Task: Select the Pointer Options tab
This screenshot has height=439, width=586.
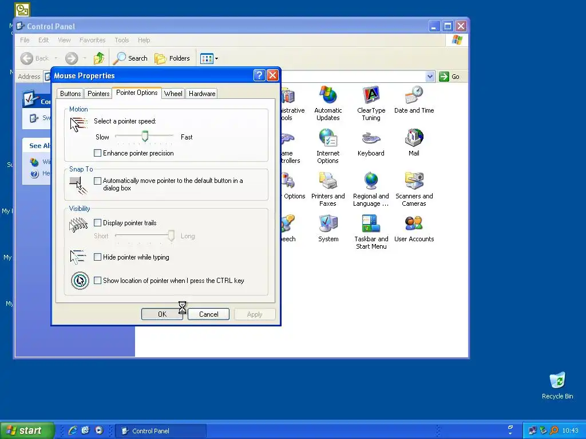Action: 137,93
